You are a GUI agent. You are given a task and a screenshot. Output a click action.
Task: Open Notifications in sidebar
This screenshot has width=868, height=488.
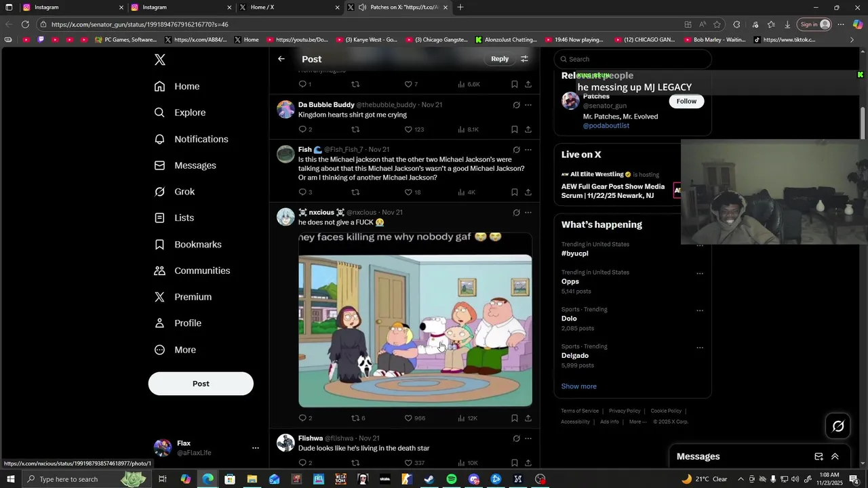(x=191, y=139)
